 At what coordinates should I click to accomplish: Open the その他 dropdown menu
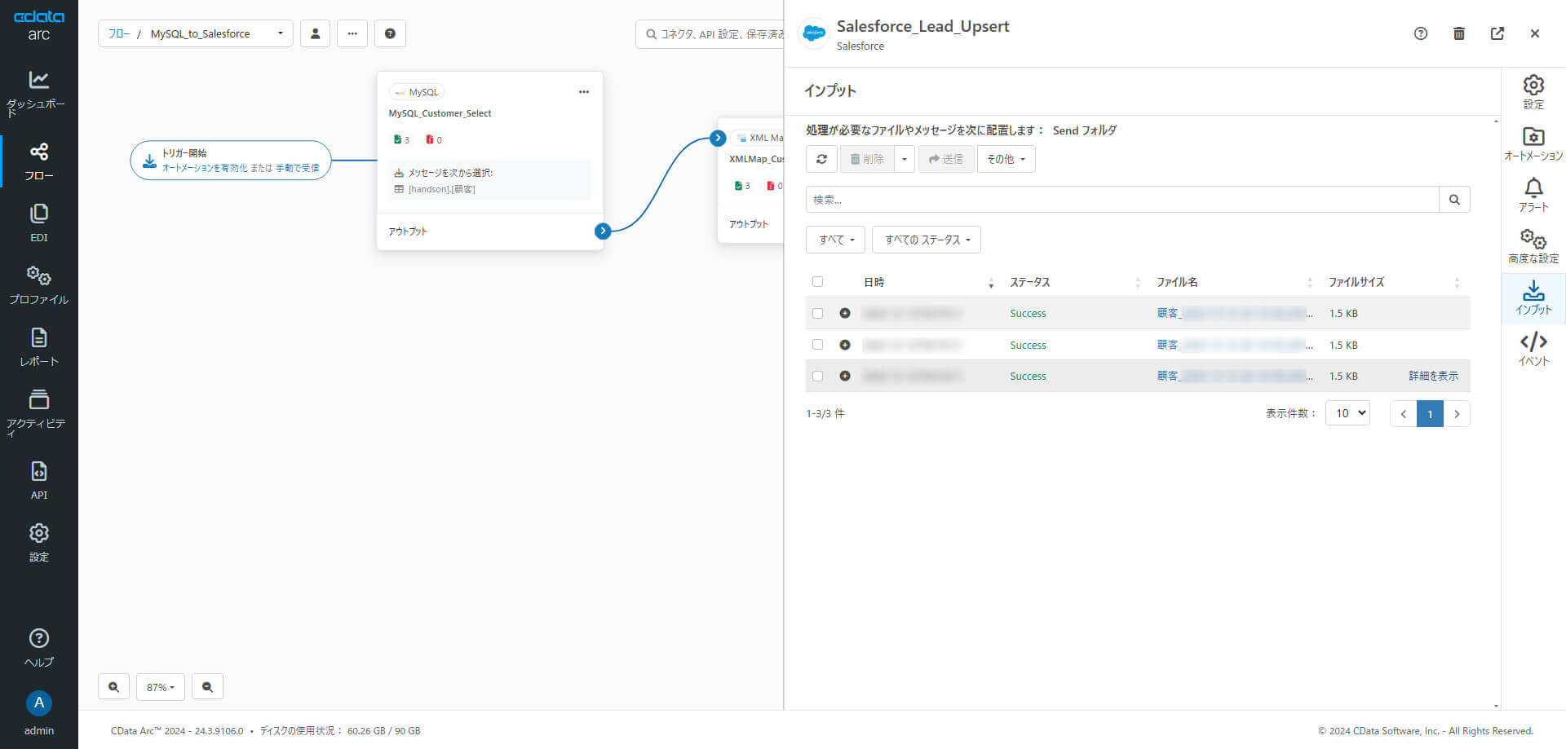[1006, 159]
